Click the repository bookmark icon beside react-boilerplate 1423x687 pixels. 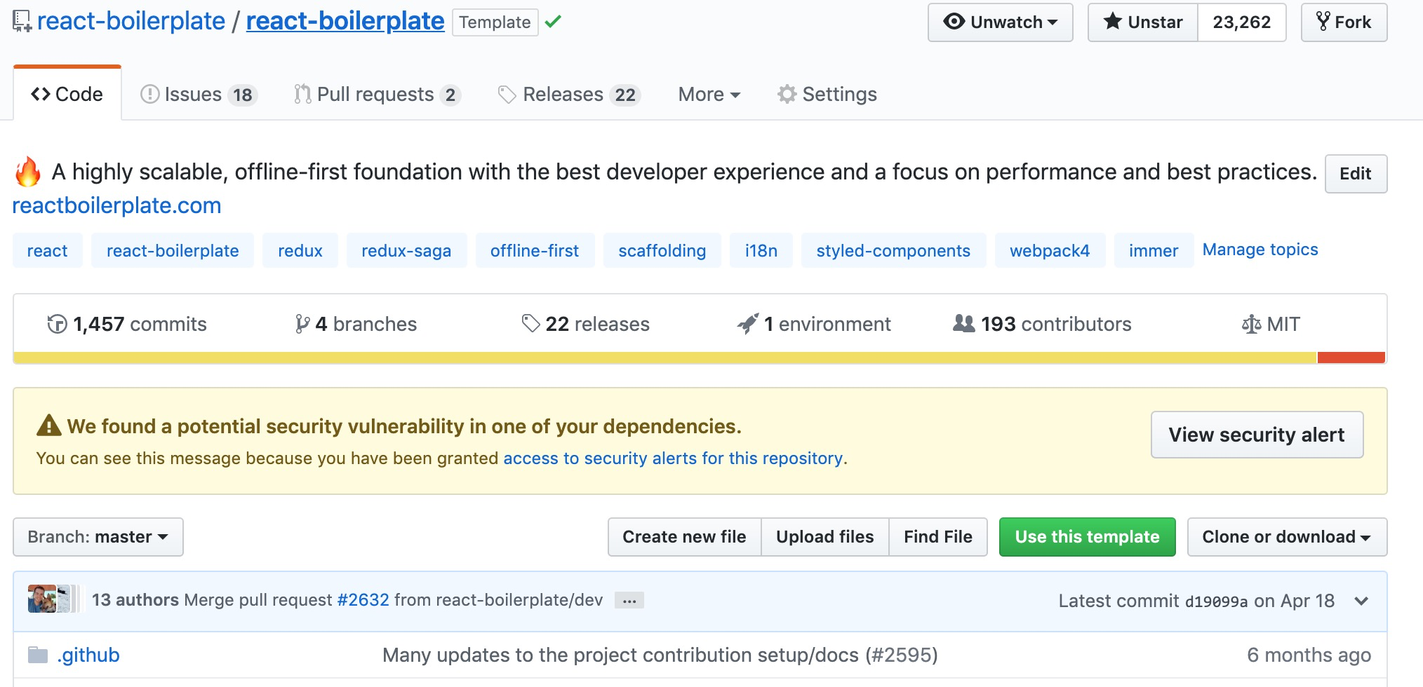pos(21,20)
